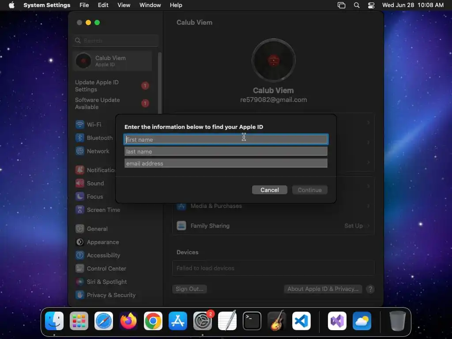The image size is (452, 339).
Task: Open the System Settings menu
Action: tap(47, 5)
